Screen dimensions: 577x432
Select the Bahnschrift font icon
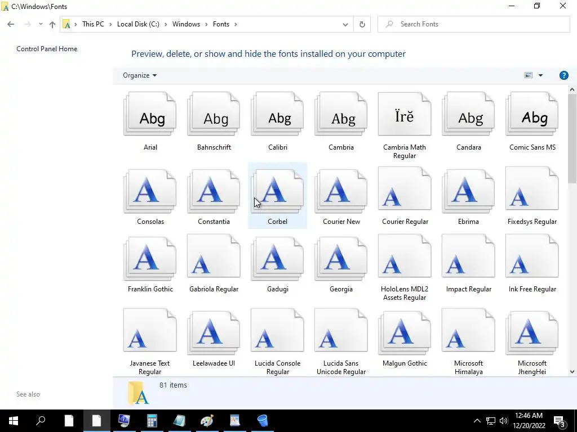coord(214,114)
